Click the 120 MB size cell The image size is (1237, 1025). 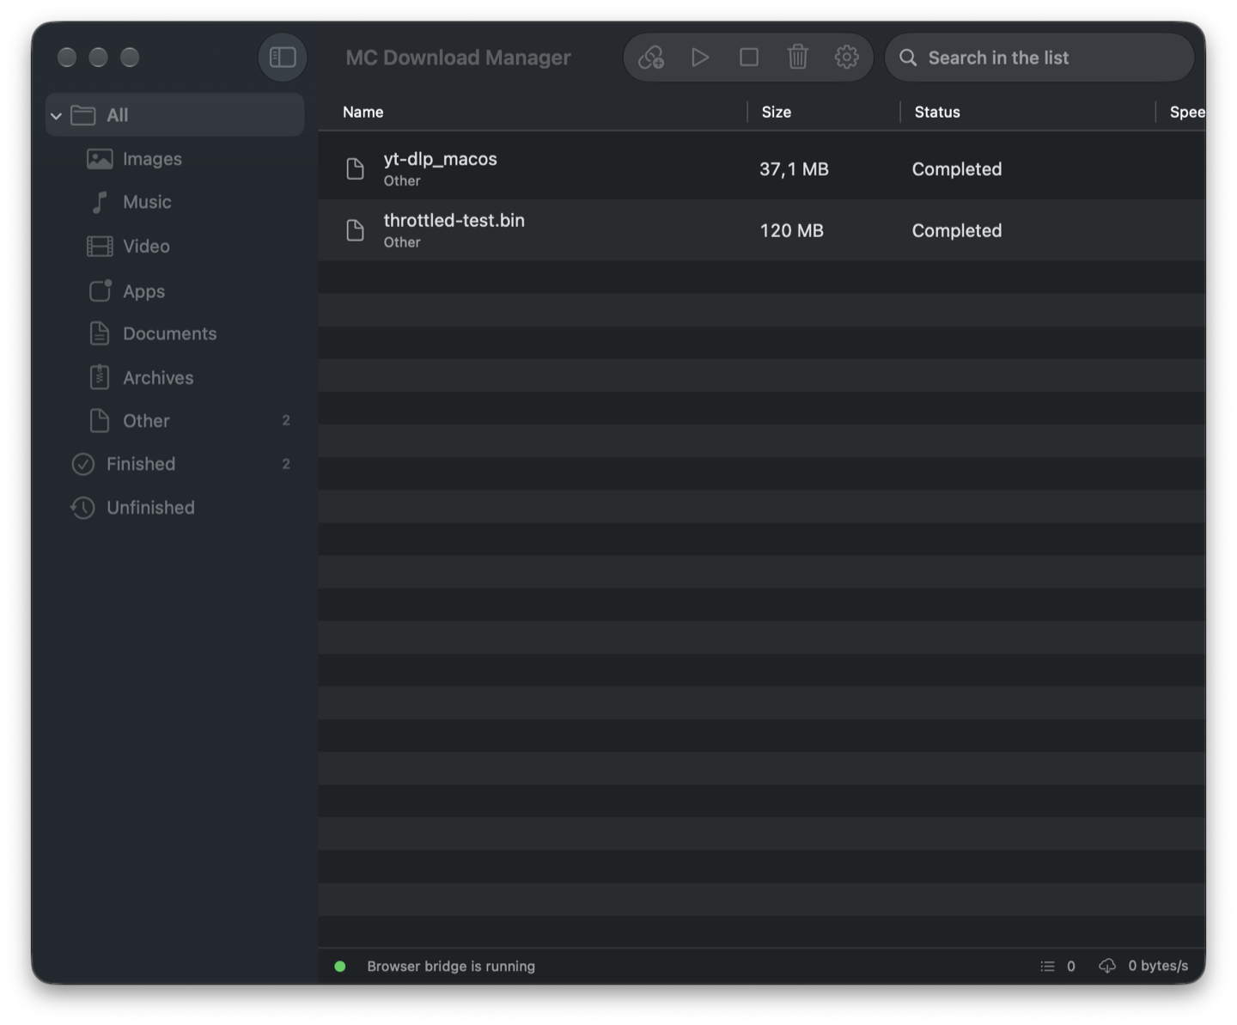791,230
